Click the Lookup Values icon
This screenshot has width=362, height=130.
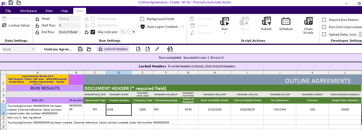click(x=4, y=25)
